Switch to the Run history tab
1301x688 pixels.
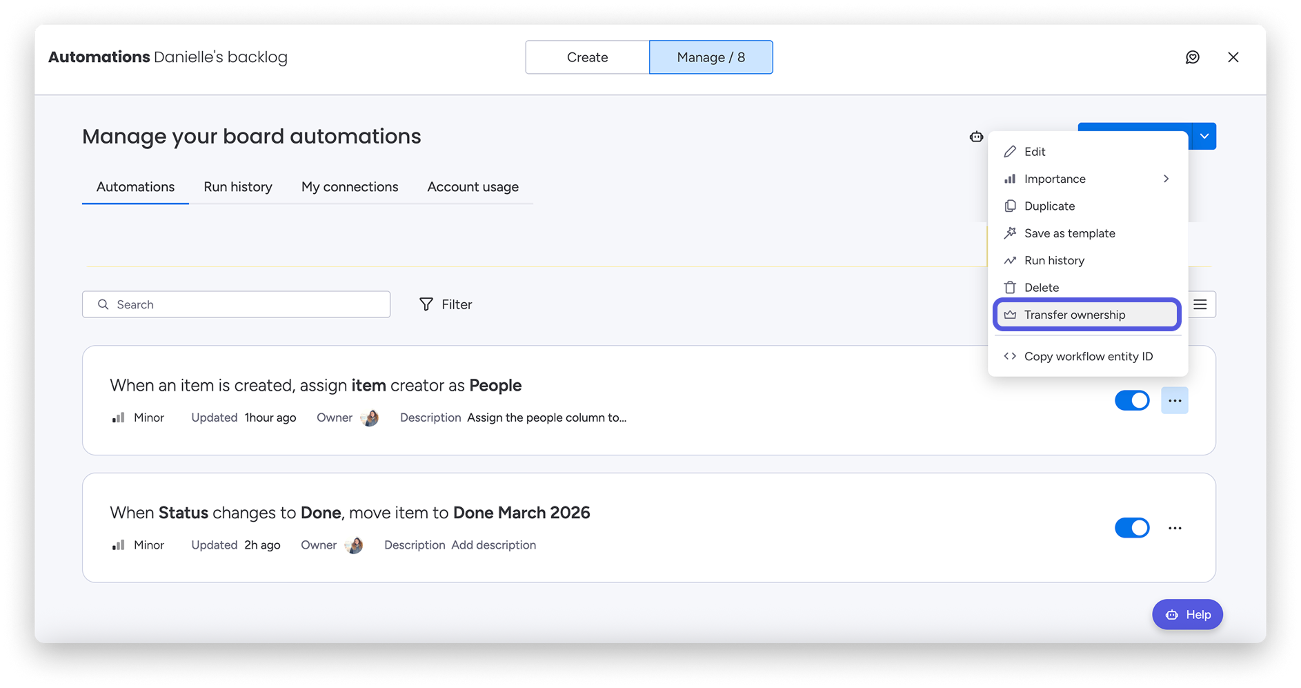[237, 187]
